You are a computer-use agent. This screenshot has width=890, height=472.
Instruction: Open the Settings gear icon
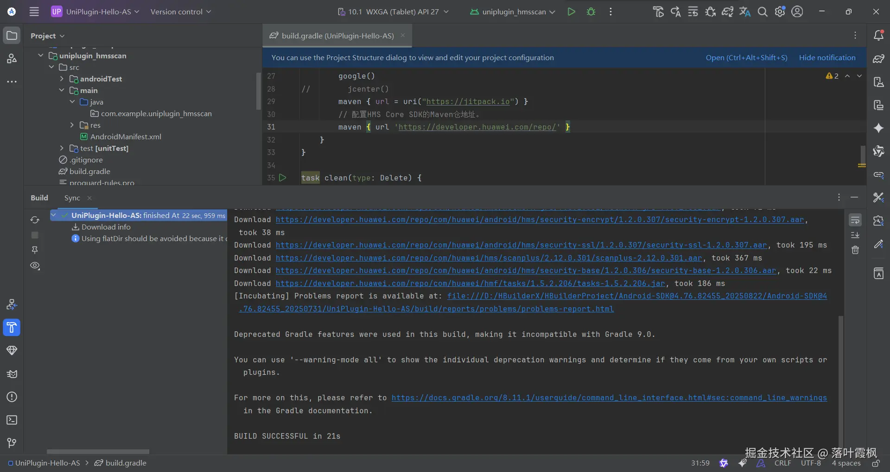pyautogui.click(x=780, y=12)
